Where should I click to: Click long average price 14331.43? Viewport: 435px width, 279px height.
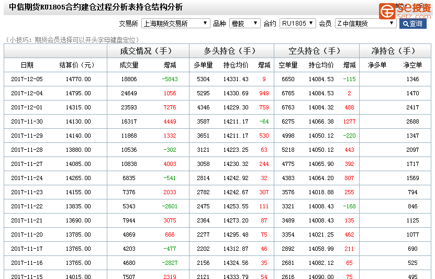(x=236, y=80)
